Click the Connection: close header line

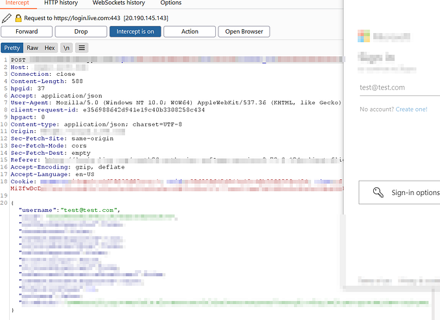tap(43, 74)
